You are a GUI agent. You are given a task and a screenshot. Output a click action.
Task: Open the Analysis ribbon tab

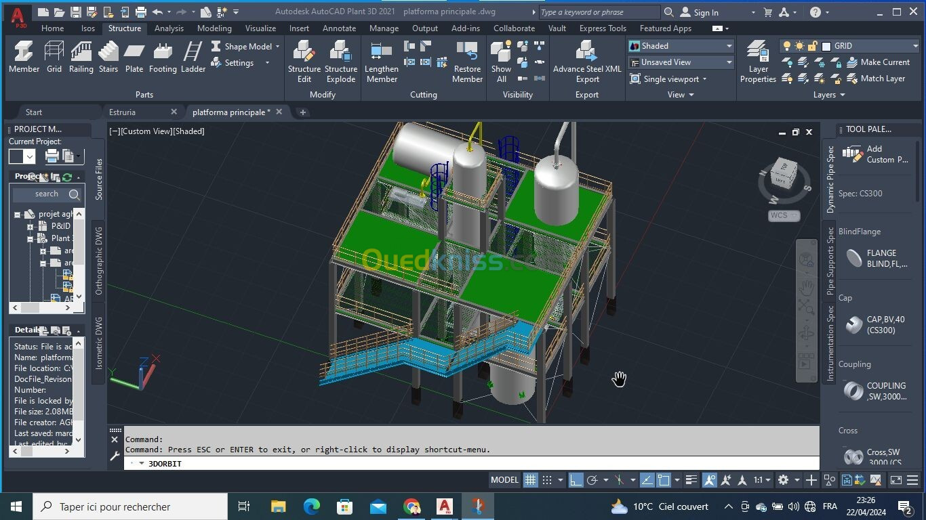tap(169, 28)
